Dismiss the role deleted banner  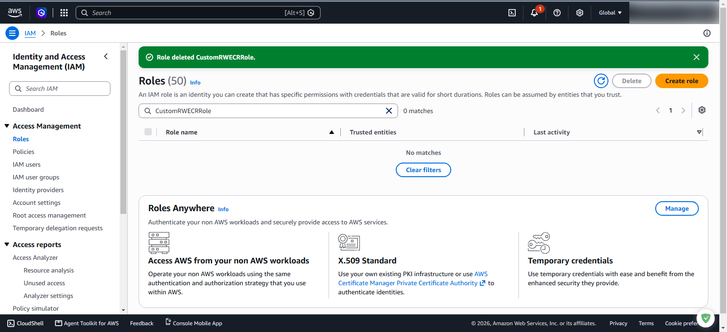(697, 57)
